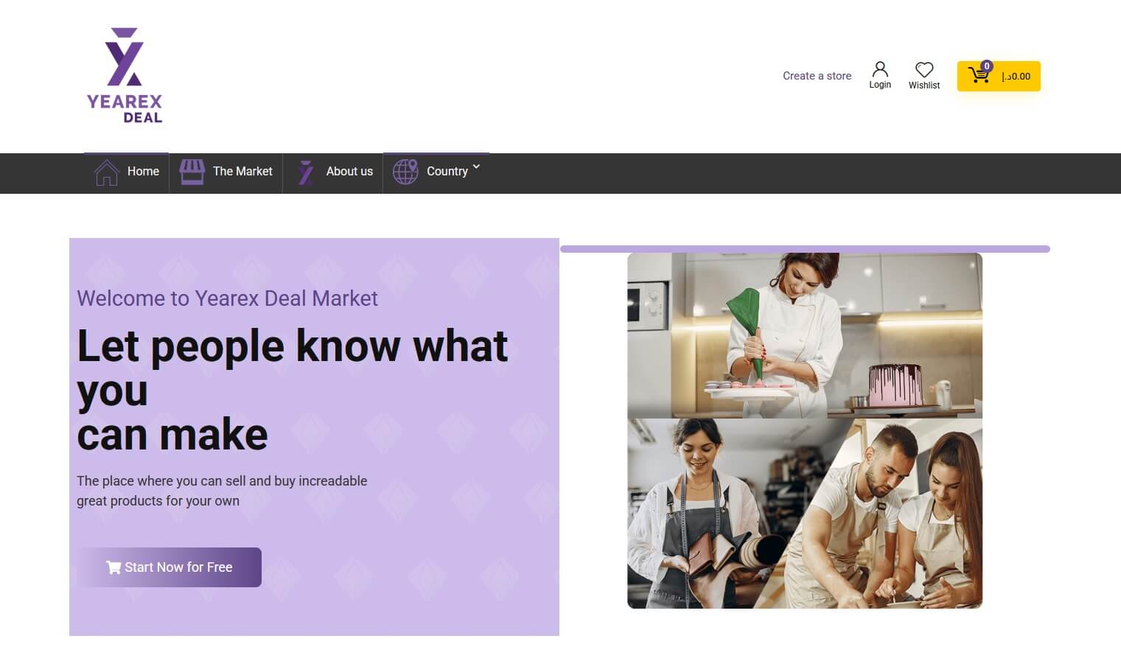Click cart icon in Start Now button
Image resolution: width=1121 pixels, height=658 pixels.
click(x=114, y=567)
